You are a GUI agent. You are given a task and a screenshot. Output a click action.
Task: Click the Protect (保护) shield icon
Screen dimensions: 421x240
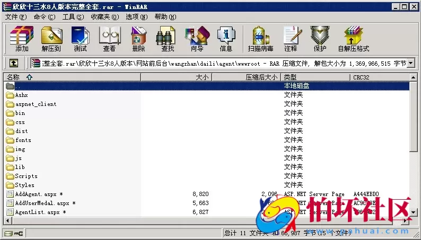click(320, 39)
